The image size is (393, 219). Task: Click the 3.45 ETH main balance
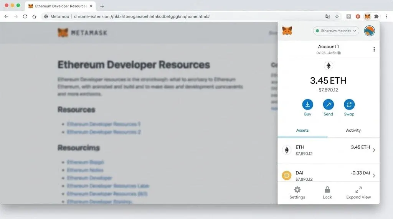click(x=329, y=80)
